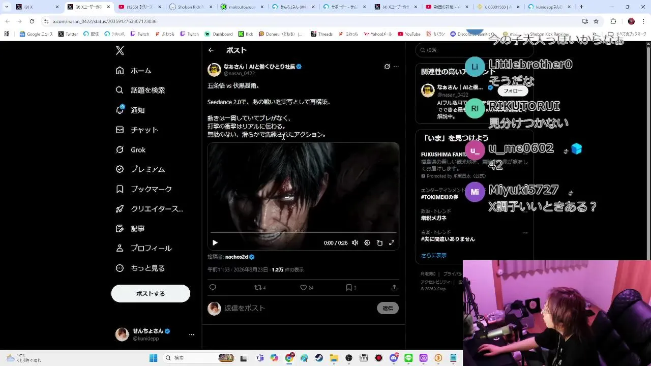
Task: Open the apps grid in bookmarks bar
Action: (x=7, y=34)
